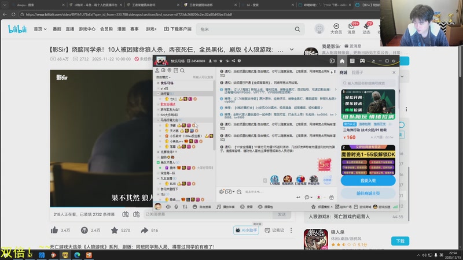The height and width of the screenshot is (260, 463).
Task: Switch to the 商城 tab in YY side panel
Action: pos(343,73)
